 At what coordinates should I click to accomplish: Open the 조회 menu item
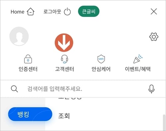point(64,116)
